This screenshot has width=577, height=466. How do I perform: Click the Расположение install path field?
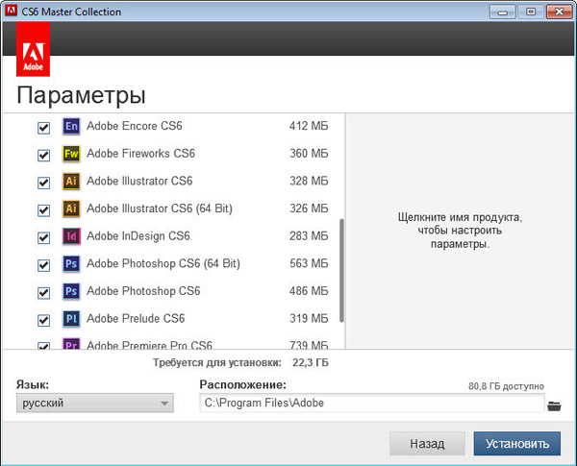tap(371, 404)
